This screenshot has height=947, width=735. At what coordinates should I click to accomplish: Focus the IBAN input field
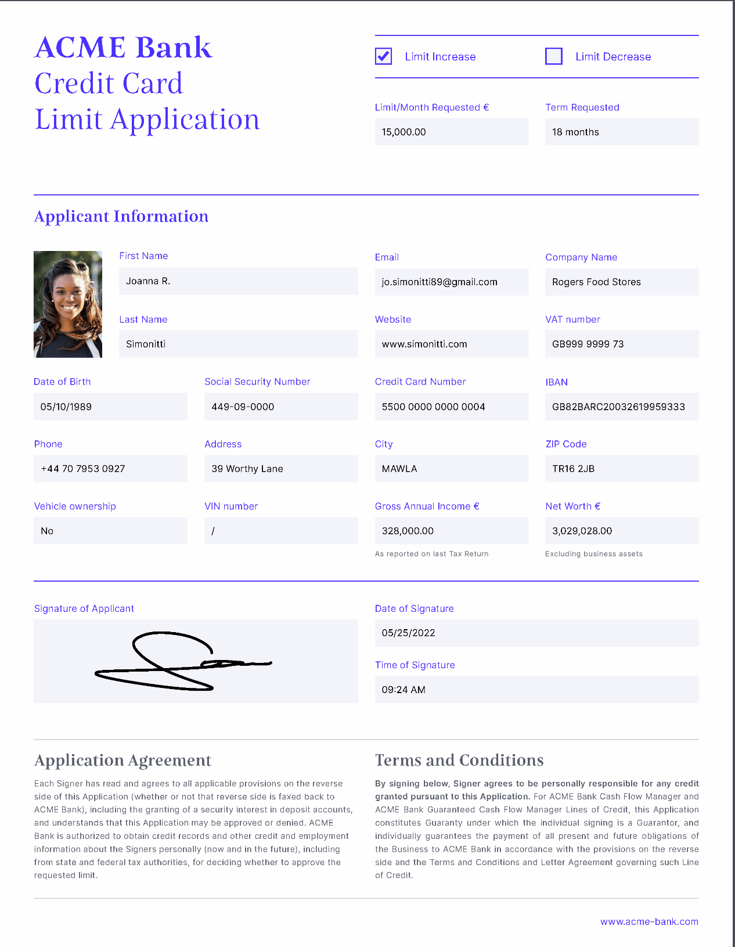[x=621, y=407]
